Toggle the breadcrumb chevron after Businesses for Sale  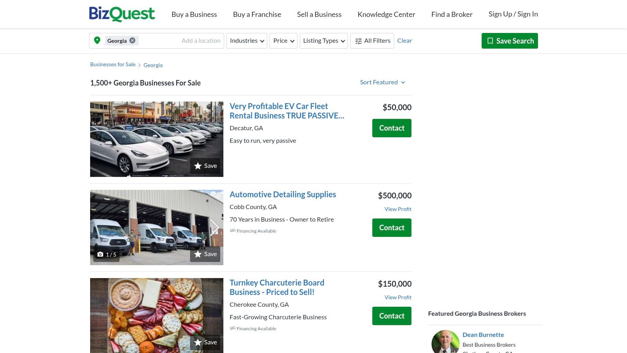(140, 65)
